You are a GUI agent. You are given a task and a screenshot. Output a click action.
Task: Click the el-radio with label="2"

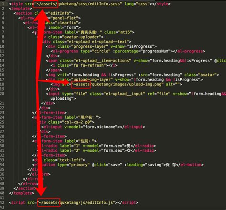(x=96, y=150)
